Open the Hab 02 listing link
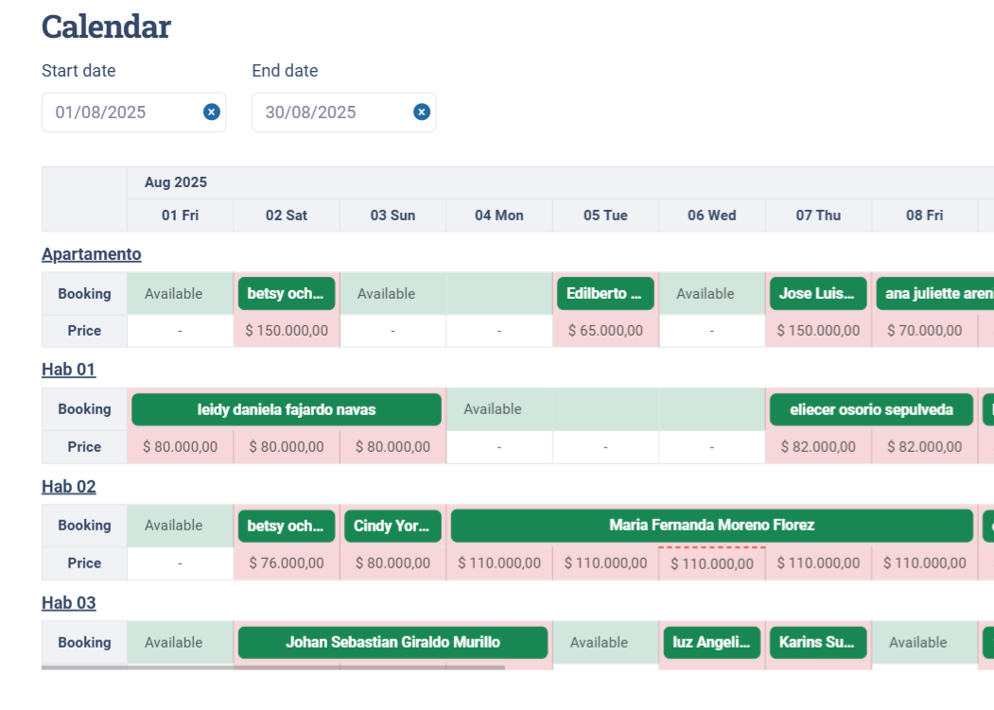Screen dimensions: 994x710 tap(68, 486)
